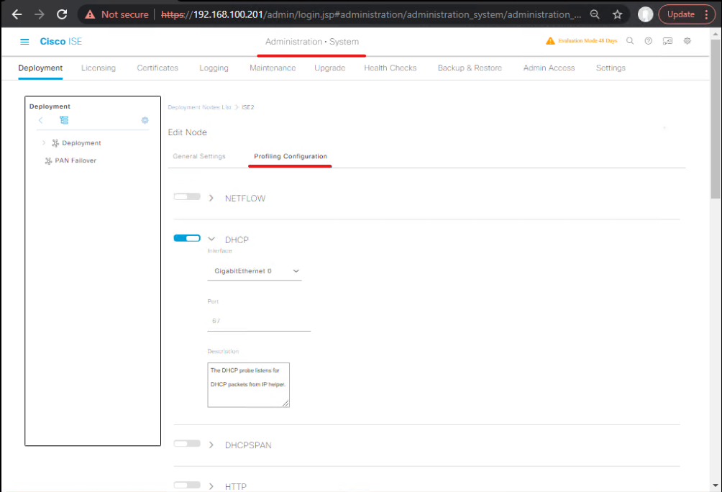
Task: Click the PAN Failover node icon
Action: pos(48,161)
